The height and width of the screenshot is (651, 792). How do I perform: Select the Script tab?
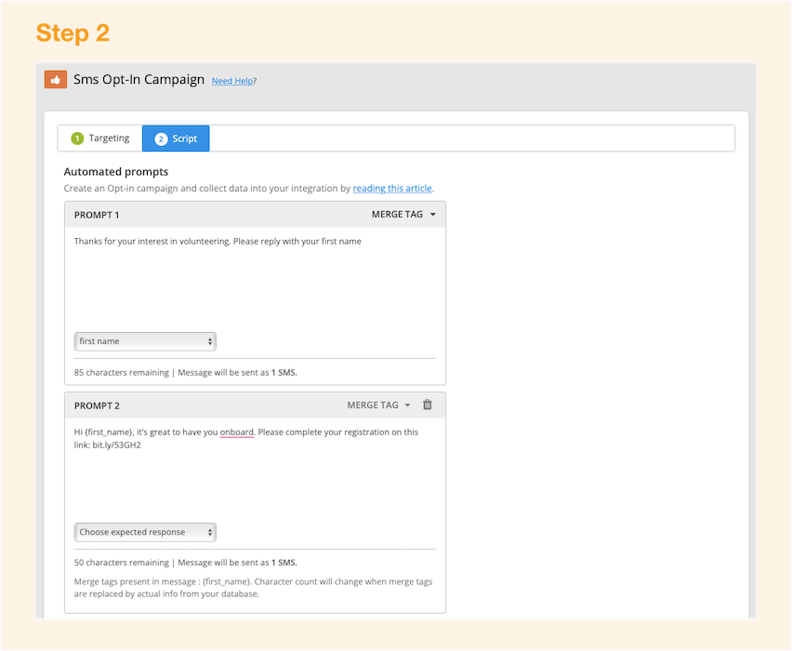coord(176,139)
